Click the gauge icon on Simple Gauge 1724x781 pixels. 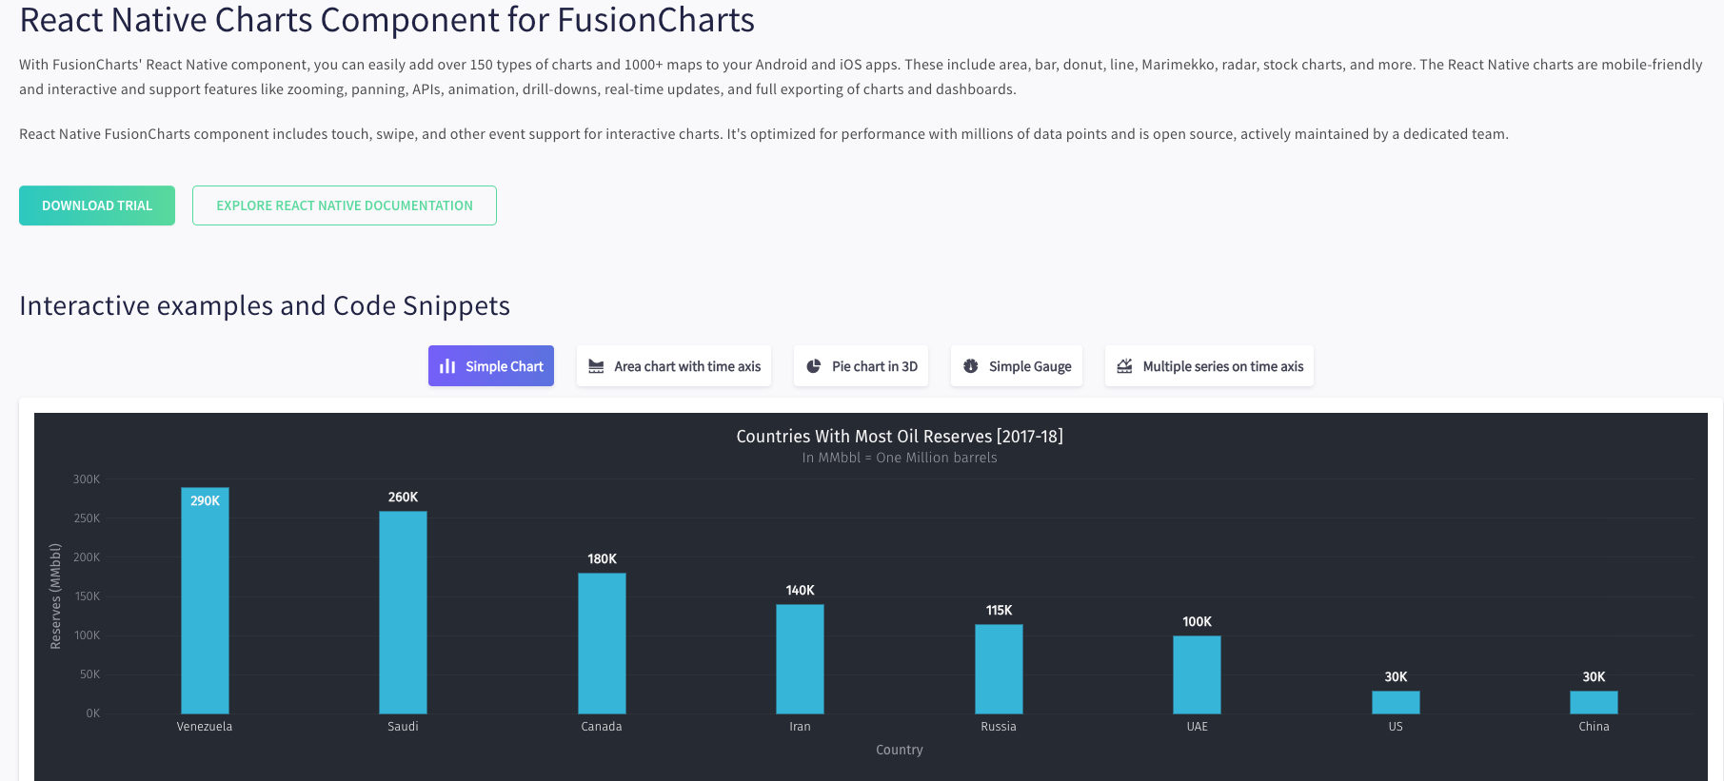[971, 366]
